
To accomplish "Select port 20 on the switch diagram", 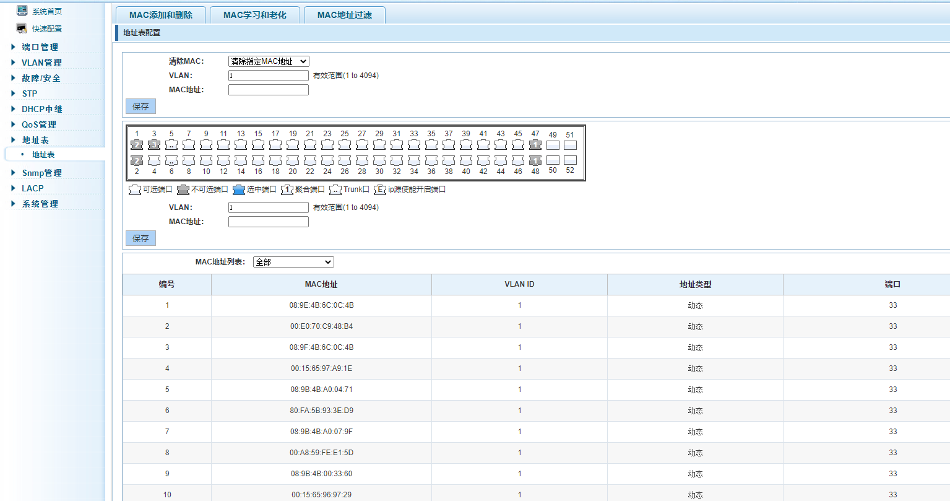I will 293,160.
